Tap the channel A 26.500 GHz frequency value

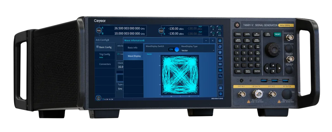click(129, 28)
